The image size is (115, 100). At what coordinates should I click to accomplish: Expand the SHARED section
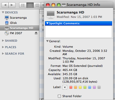pos(3,41)
